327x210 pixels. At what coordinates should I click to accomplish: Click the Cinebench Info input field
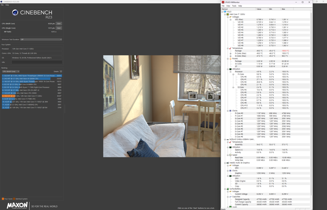click(37, 62)
